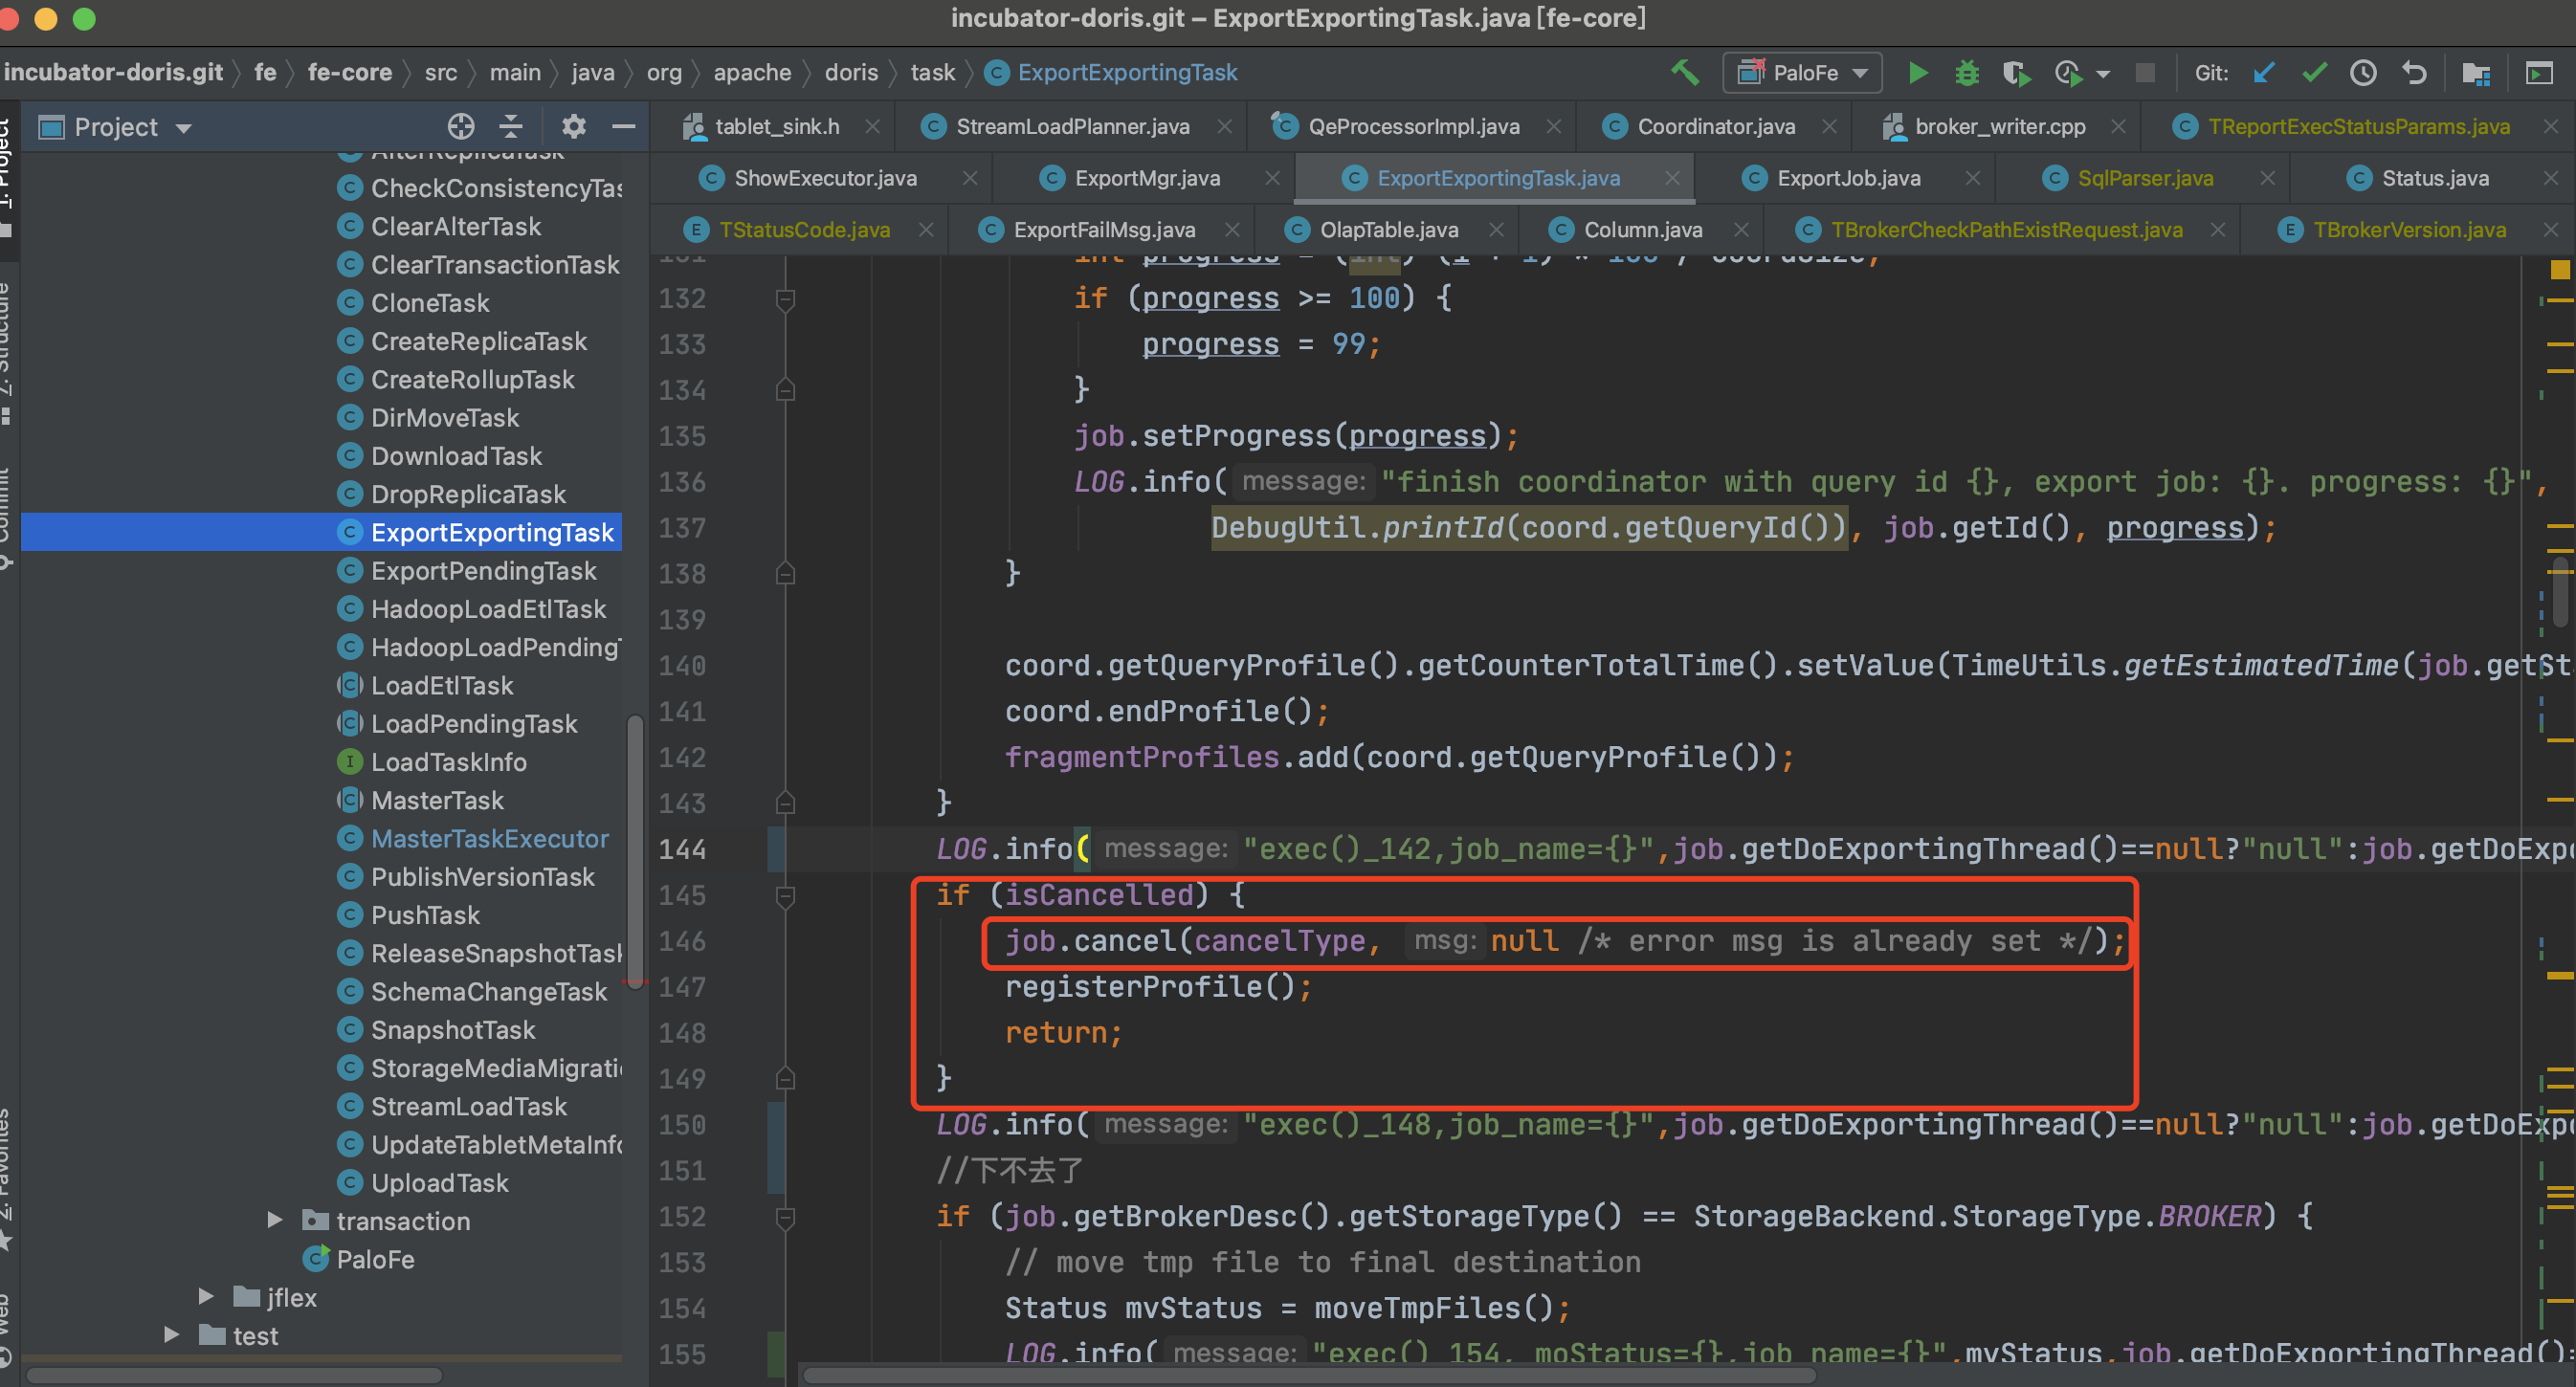Open Project Structure folder icon
Screen dimensions: 2576x1387
(x=2476, y=73)
